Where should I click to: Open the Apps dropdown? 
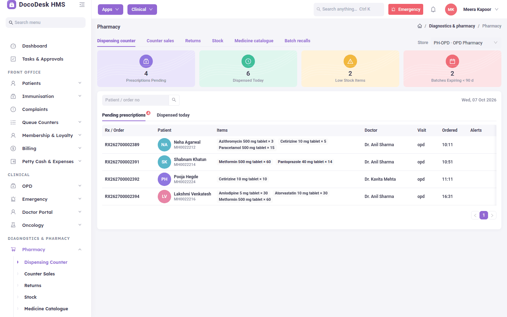111,10
